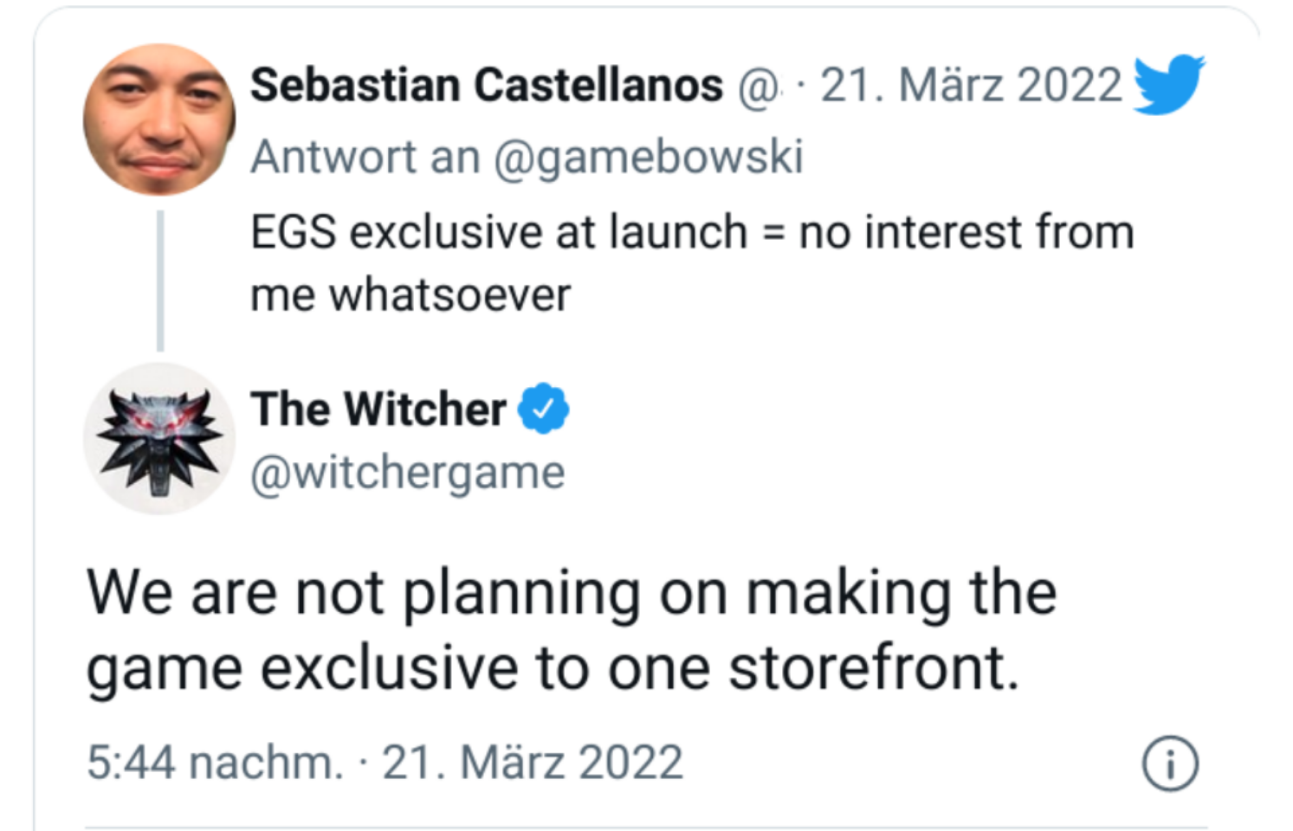The width and height of the screenshot is (1293, 831).
Task: Click the 5:44 nachm. timestamp
Action: coord(215,763)
